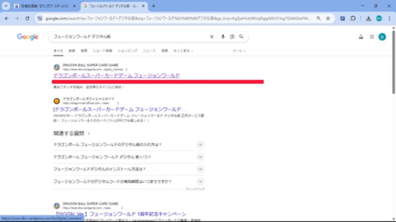Screen dimensions: 396x222
Task: Select the ショート動画 search tab
Action: (102, 51)
